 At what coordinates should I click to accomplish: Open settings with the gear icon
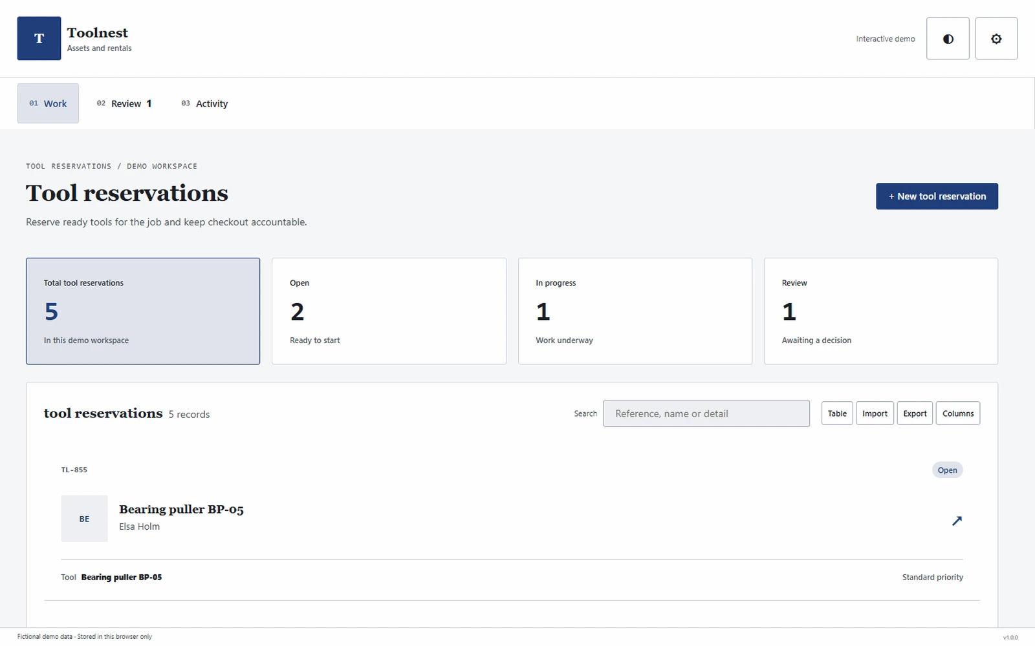click(996, 39)
